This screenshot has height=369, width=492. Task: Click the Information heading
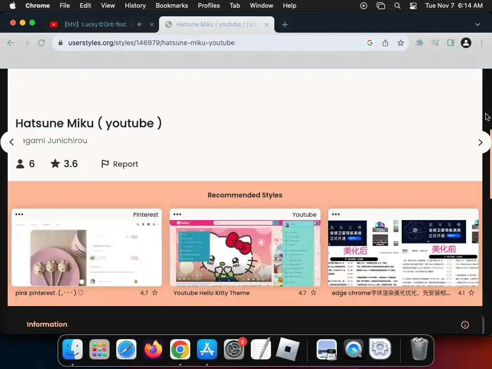click(x=47, y=324)
